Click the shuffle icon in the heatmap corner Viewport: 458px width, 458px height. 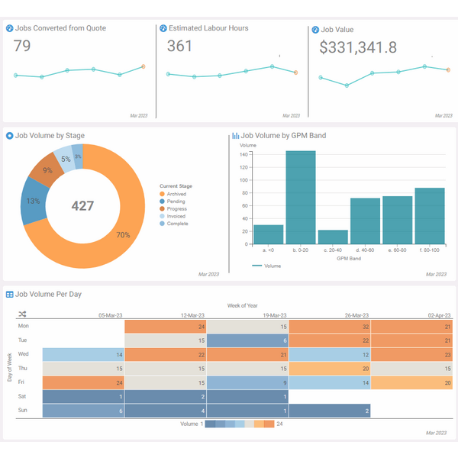(23, 314)
